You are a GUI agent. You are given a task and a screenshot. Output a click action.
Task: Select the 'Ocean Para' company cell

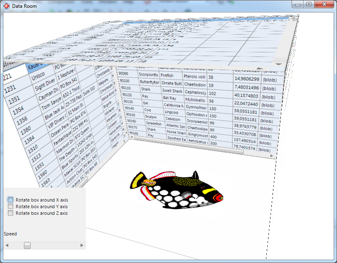[60, 130]
